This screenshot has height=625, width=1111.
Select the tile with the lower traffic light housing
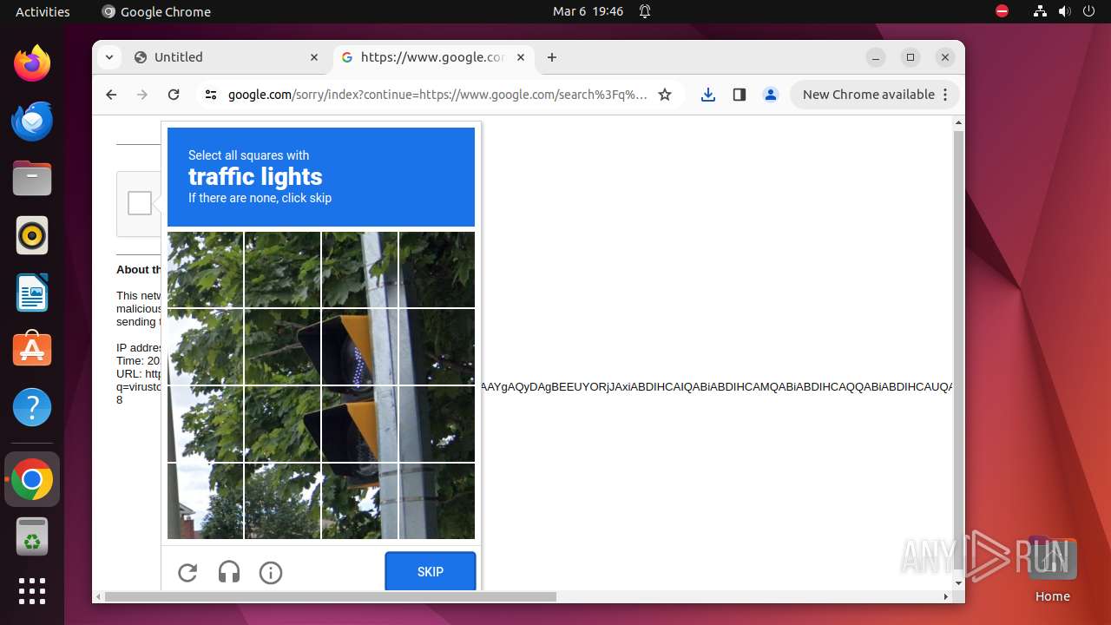359,424
